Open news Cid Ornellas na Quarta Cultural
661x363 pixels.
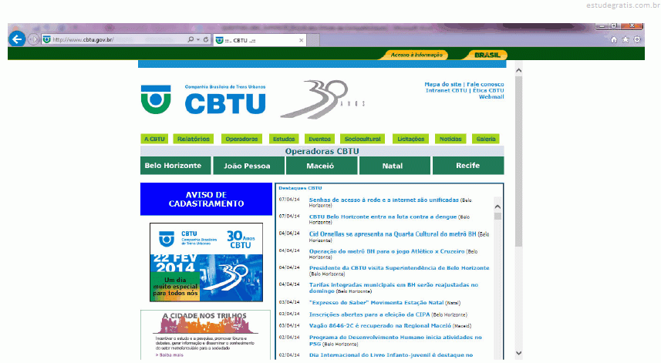click(x=393, y=234)
